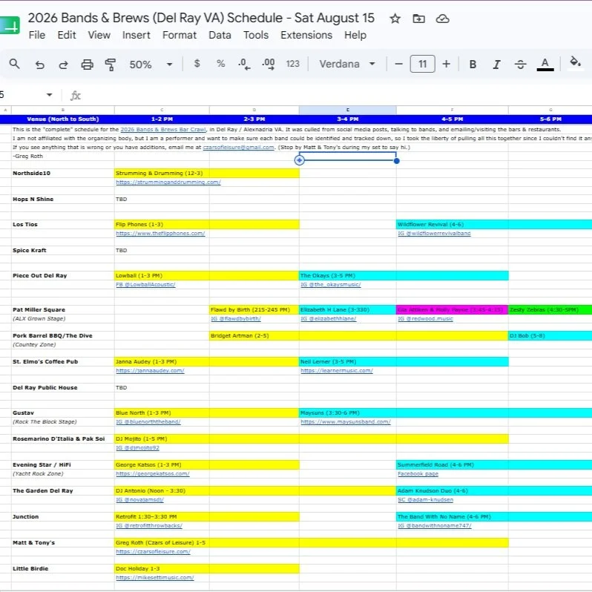The width and height of the screenshot is (592, 592).
Task: Toggle italic formatting
Action: [496, 65]
